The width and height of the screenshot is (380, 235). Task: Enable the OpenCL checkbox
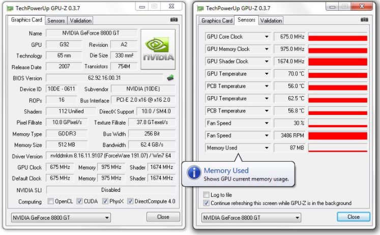click(x=50, y=201)
